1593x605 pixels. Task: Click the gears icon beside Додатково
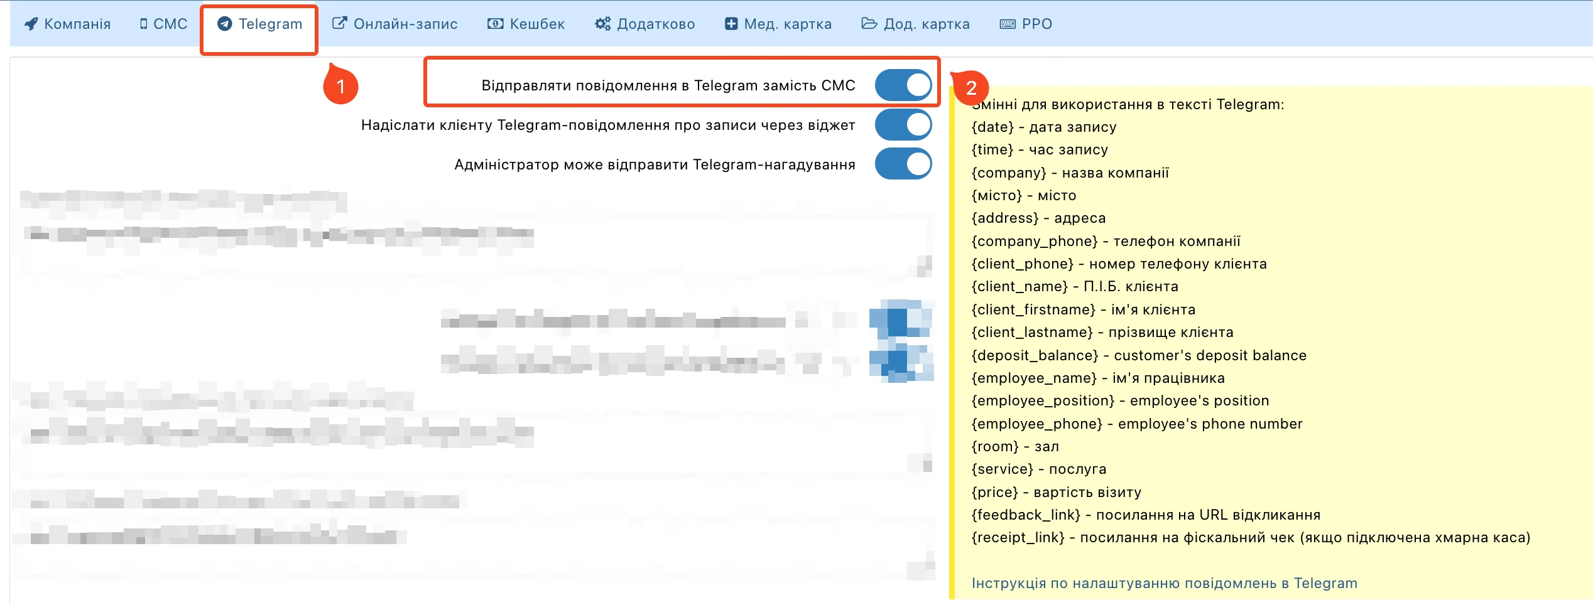point(603,24)
